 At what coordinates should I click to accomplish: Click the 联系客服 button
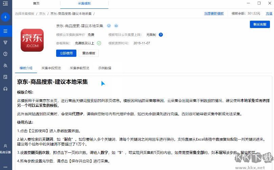pyautogui.click(x=260, y=24)
